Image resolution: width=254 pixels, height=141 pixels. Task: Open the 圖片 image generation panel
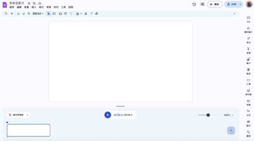point(249,61)
